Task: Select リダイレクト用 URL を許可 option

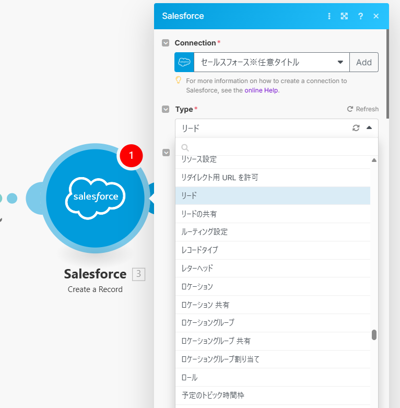Action: click(x=273, y=178)
